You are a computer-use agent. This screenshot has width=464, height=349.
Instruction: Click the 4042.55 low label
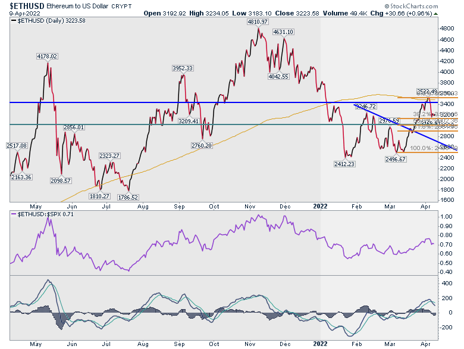pos(278,76)
